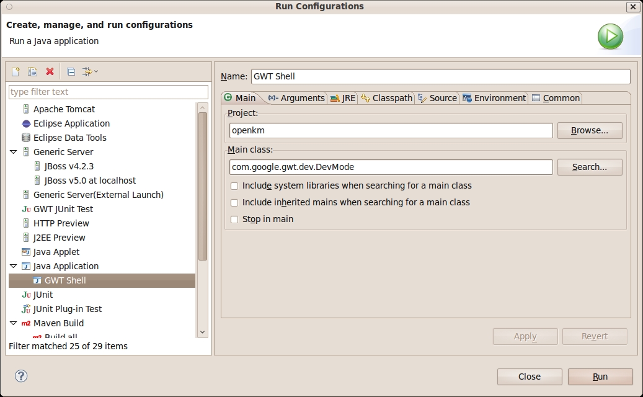This screenshot has height=397, width=643.
Task: Click the Generic Server icon
Action: pos(26,152)
